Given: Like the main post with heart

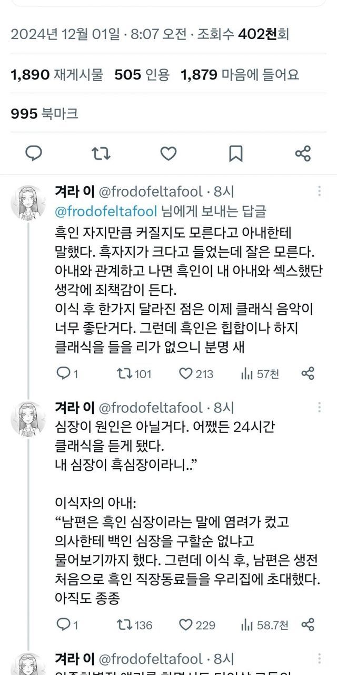Looking at the screenshot, I should coord(168,153).
